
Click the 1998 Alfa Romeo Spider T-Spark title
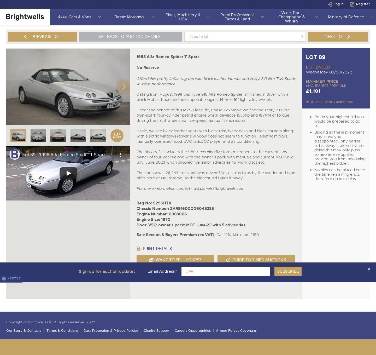(x=168, y=57)
